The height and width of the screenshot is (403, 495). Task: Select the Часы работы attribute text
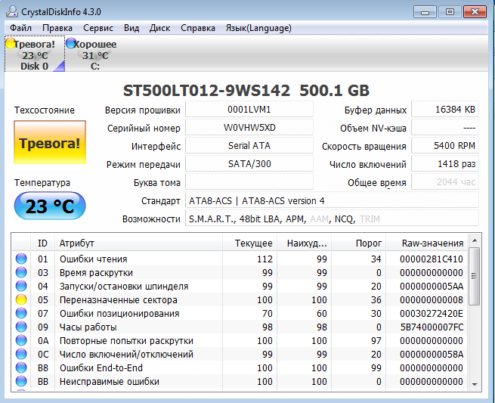[88, 327]
